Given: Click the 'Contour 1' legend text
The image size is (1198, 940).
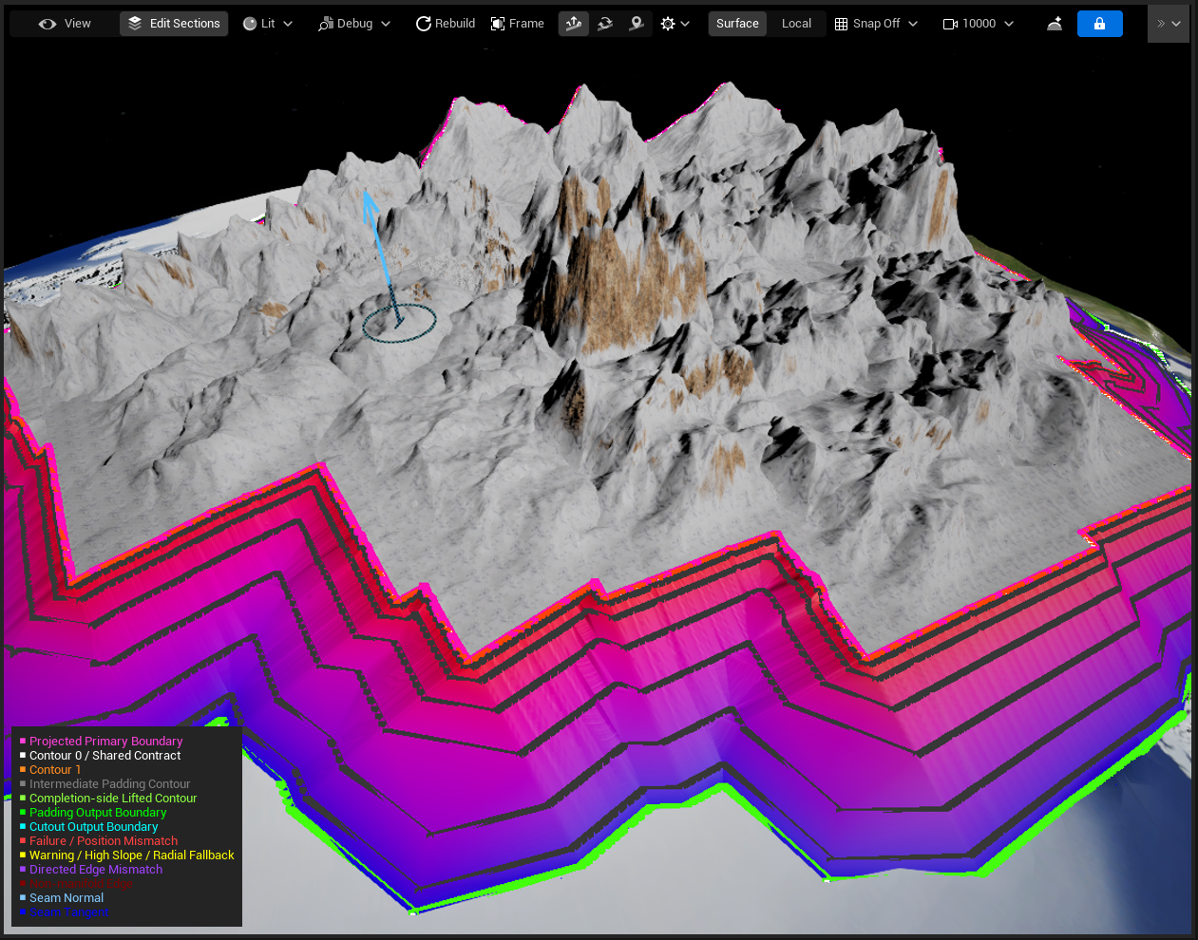Looking at the screenshot, I should [x=55, y=770].
